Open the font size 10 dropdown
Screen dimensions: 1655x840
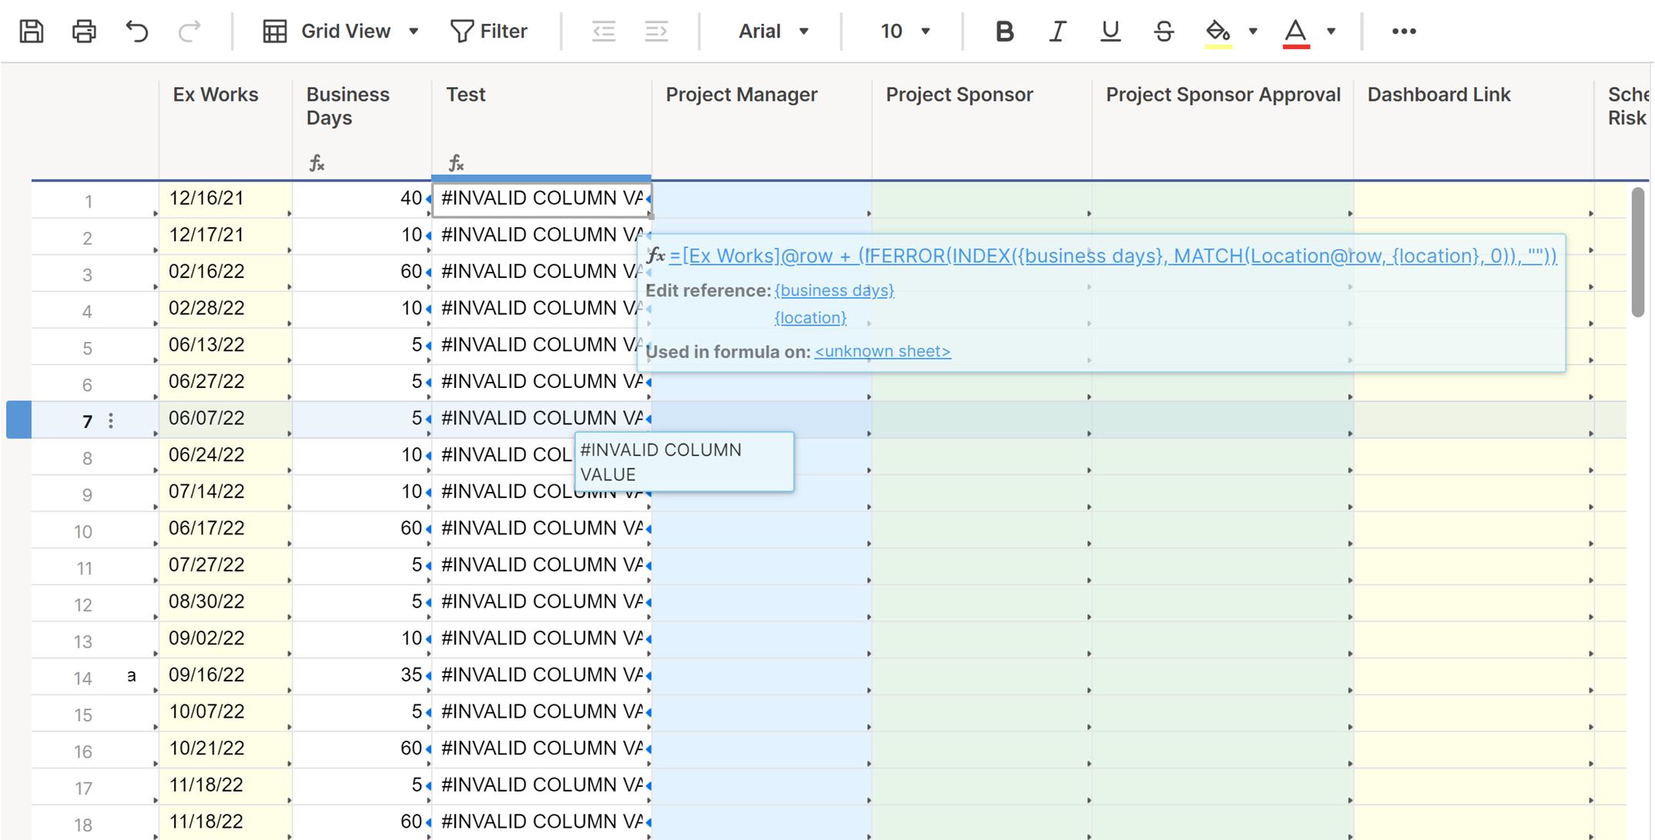[905, 32]
